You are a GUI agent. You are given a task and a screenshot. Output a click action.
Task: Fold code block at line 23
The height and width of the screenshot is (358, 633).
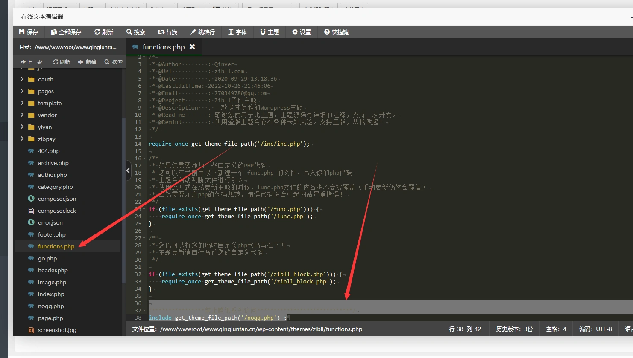[144, 209]
